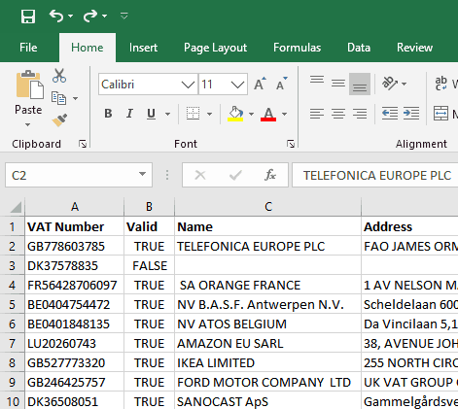The width and height of the screenshot is (458, 409).
Task: Open Font settings dialog launcher
Action: coord(291,144)
